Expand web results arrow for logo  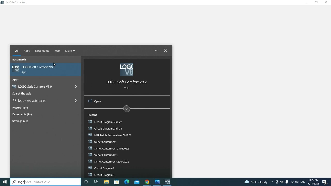[76, 100]
